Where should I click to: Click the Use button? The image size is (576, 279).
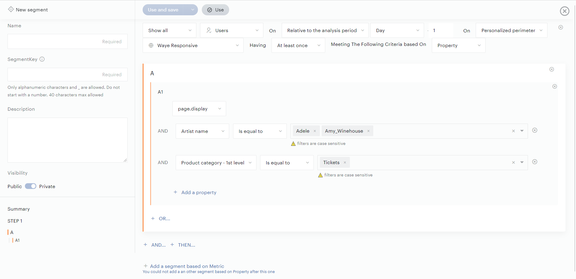(x=215, y=10)
